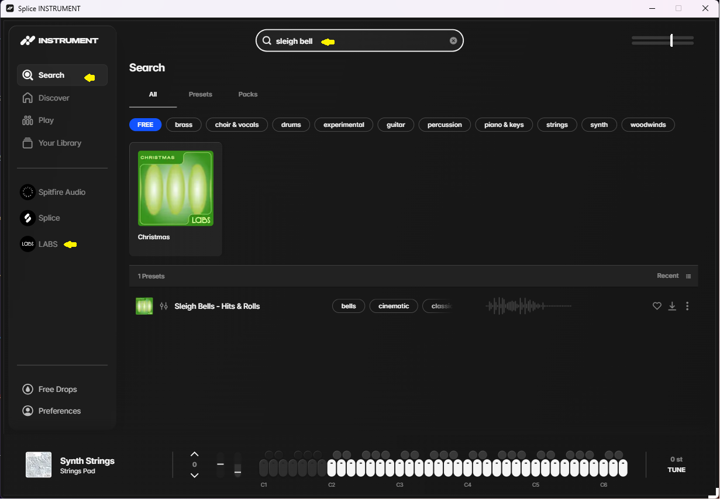Screen dimensions: 720x499
Task: Select Splice brand in sidebar
Action: tap(40, 218)
